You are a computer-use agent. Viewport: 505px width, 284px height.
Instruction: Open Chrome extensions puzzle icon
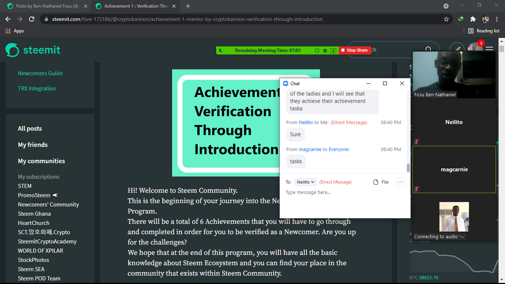coord(473,19)
